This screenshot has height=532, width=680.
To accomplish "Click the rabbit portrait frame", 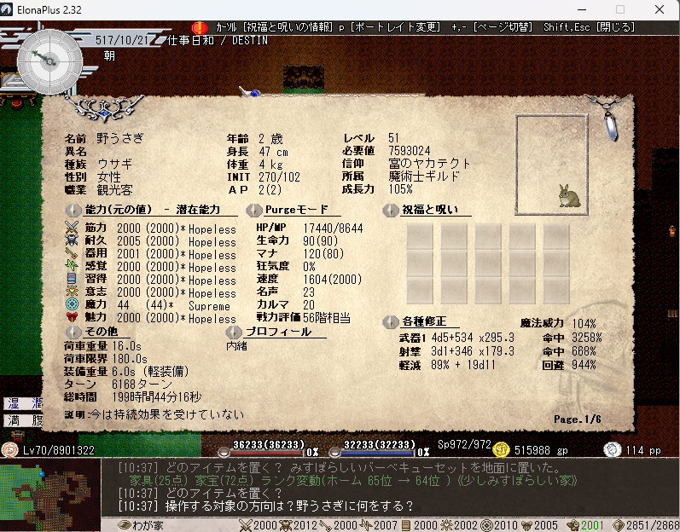I will 551,165.
